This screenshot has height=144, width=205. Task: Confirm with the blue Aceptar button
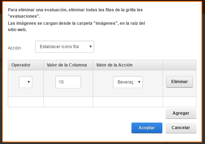(147, 128)
